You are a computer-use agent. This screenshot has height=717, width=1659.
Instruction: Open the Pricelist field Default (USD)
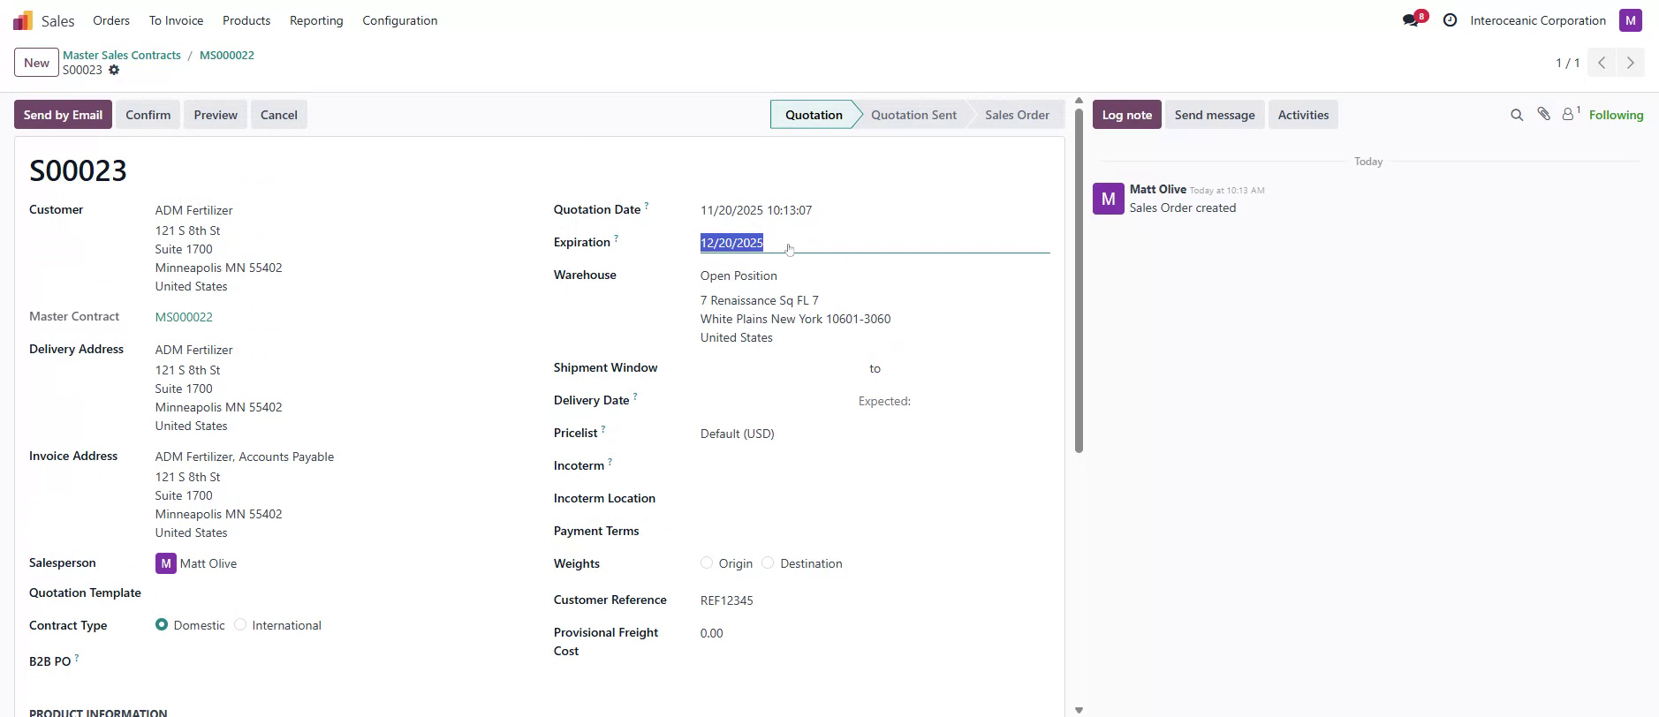tap(875, 434)
